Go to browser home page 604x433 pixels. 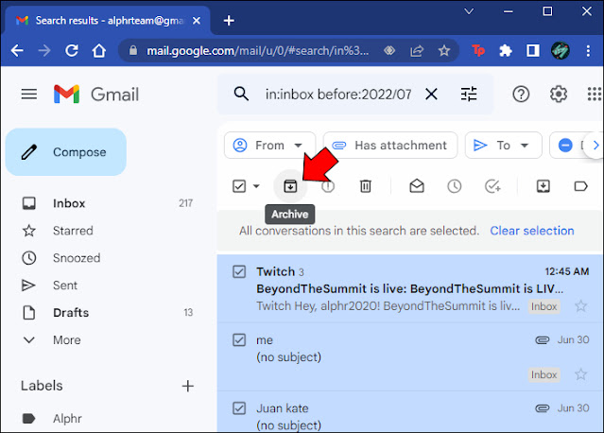(x=99, y=50)
